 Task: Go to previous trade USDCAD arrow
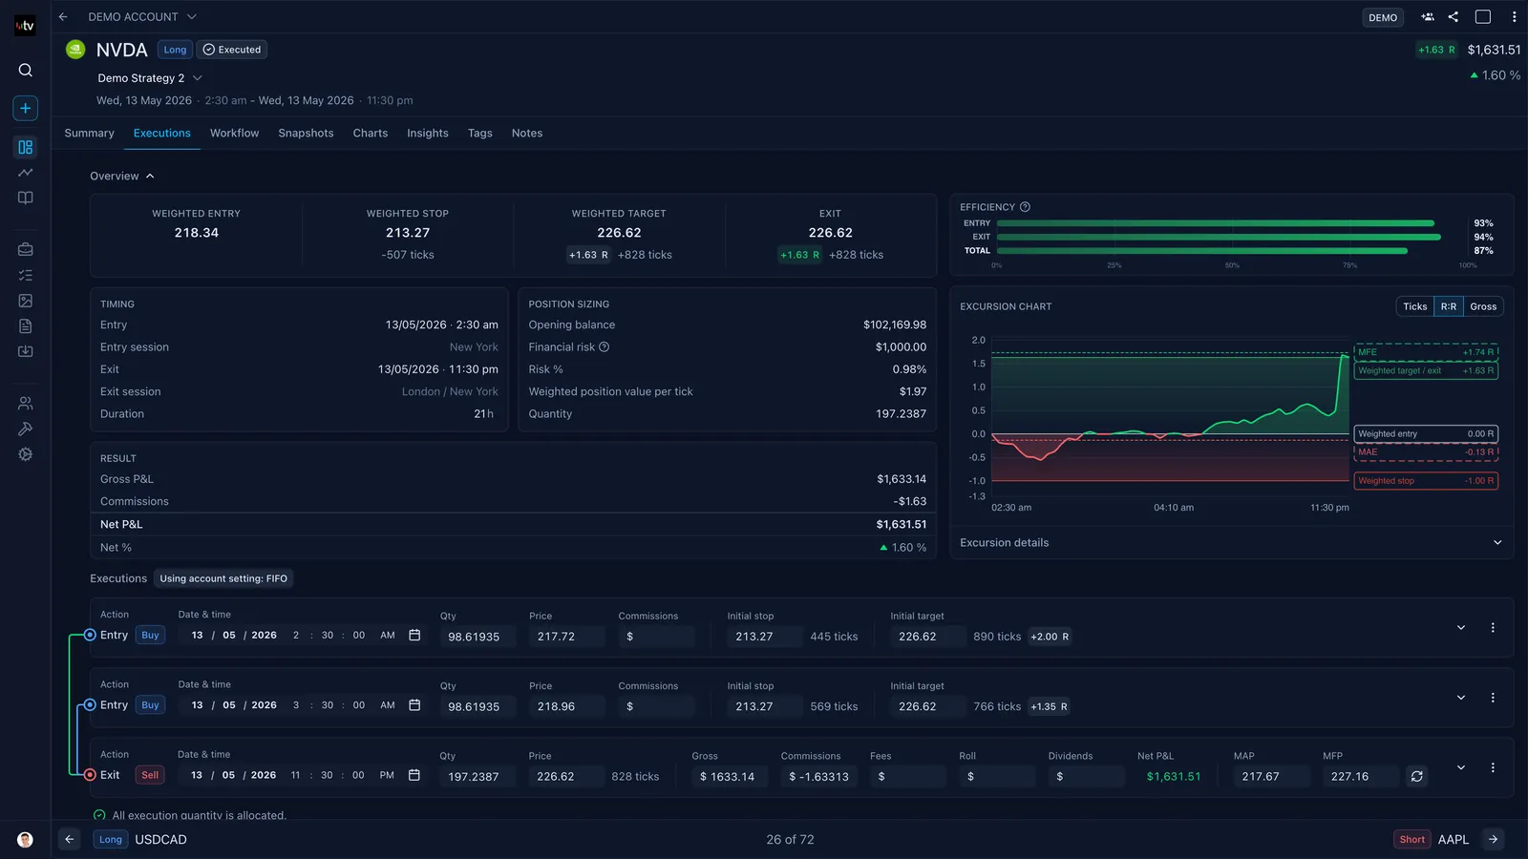click(x=69, y=839)
